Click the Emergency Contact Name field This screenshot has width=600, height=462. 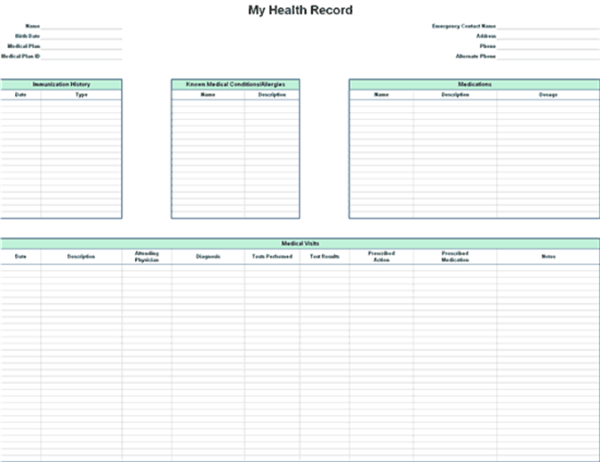pos(548,27)
